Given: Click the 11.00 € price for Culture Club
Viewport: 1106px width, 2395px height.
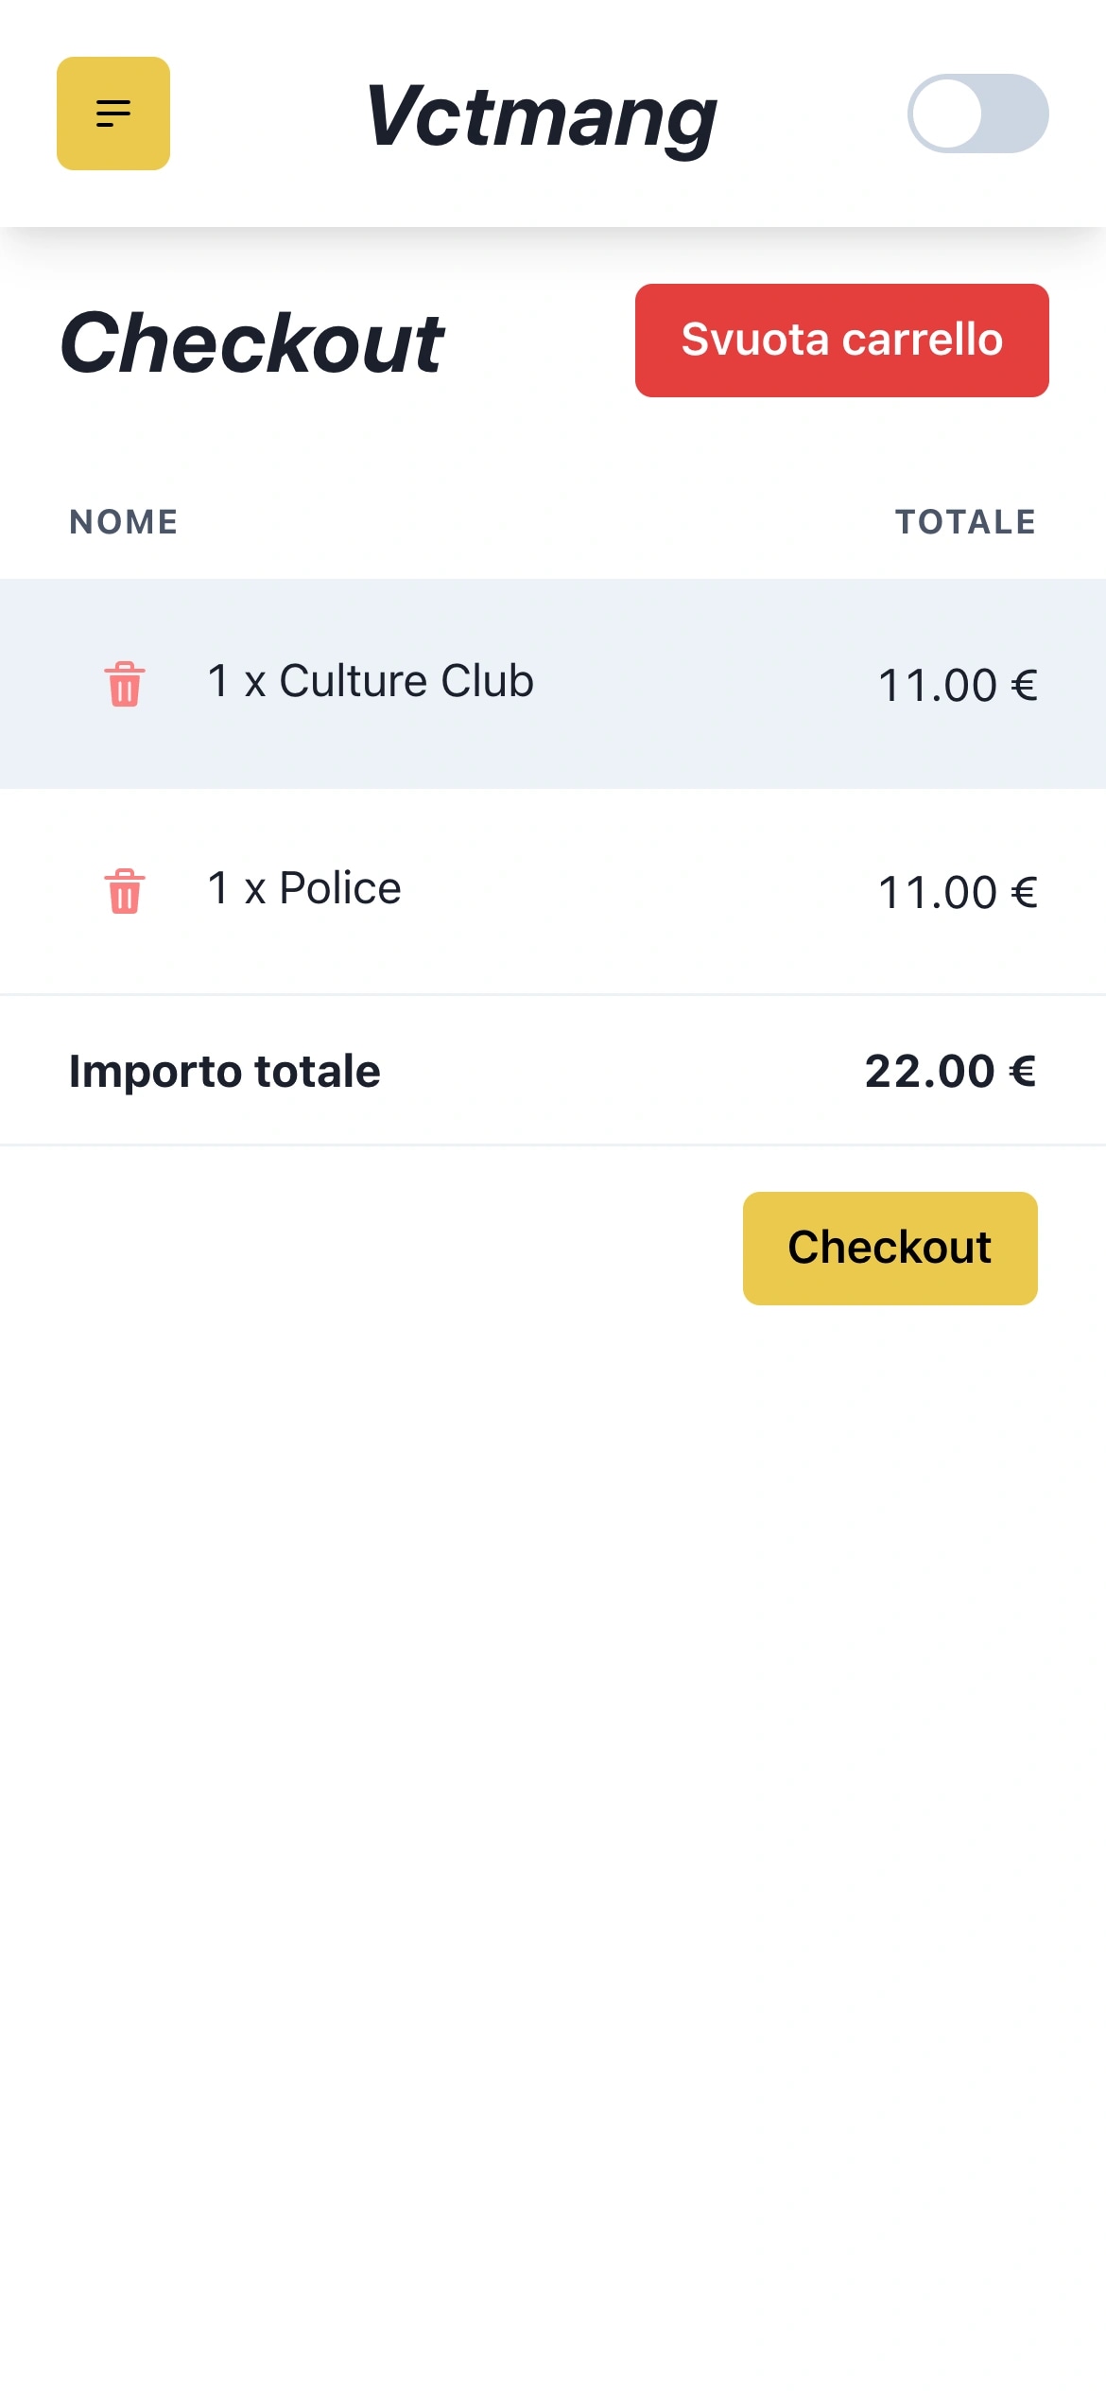Looking at the screenshot, I should (x=957, y=685).
